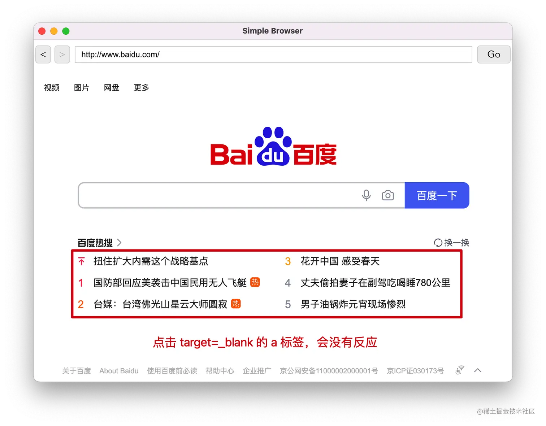Screen dimensions: 546x426
Task: Open headline 台媒：台湾佛光山星云大师圆寂
Action: (x=160, y=304)
